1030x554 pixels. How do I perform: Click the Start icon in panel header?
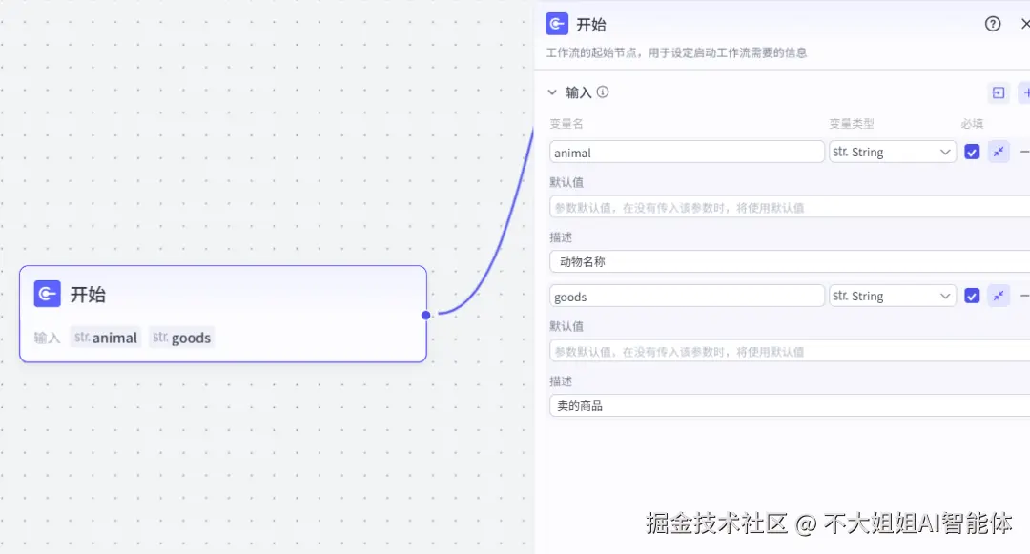(557, 24)
